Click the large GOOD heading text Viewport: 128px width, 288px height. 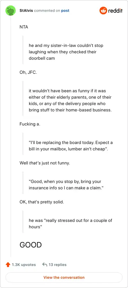(x=31, y=245)
